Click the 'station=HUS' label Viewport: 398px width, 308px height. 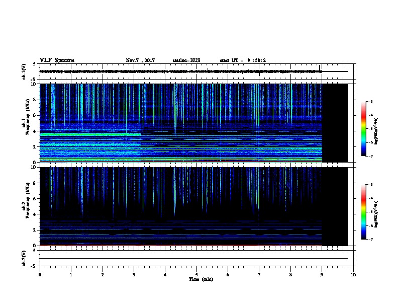click(186, 60)
